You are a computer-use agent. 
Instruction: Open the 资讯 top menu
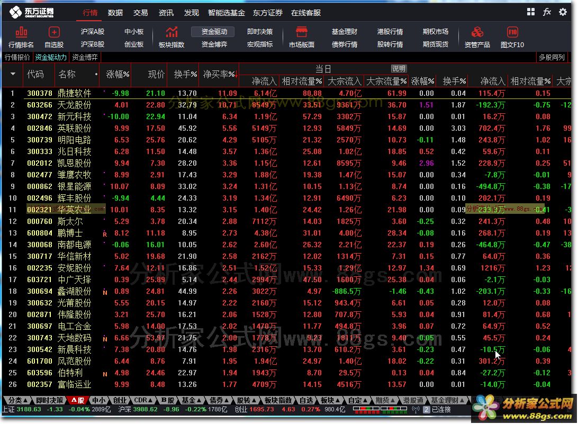coord(166,13)
